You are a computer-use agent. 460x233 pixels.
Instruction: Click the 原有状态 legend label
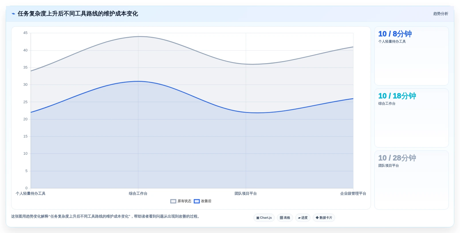184,201
